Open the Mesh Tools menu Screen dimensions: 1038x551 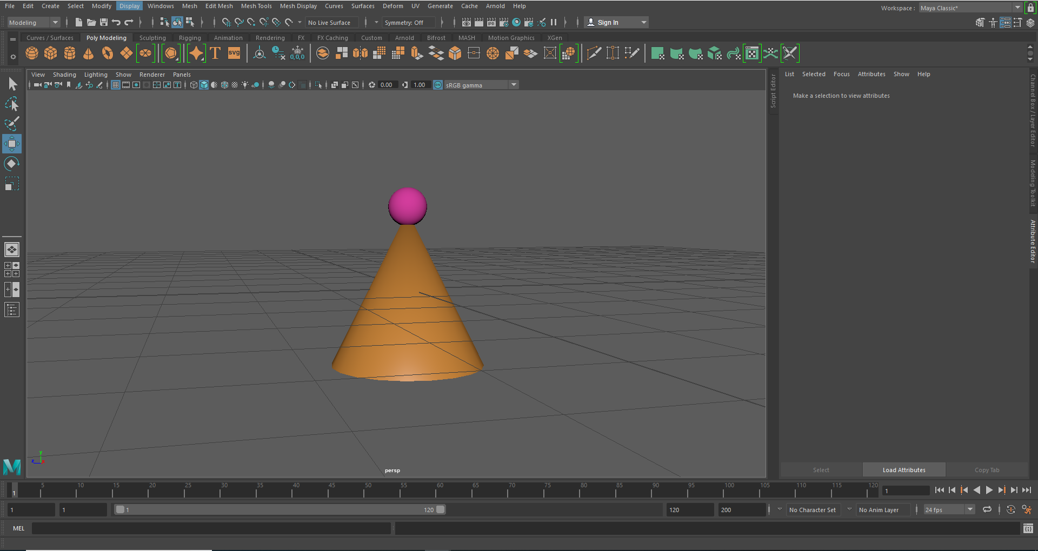pos(256,6)
